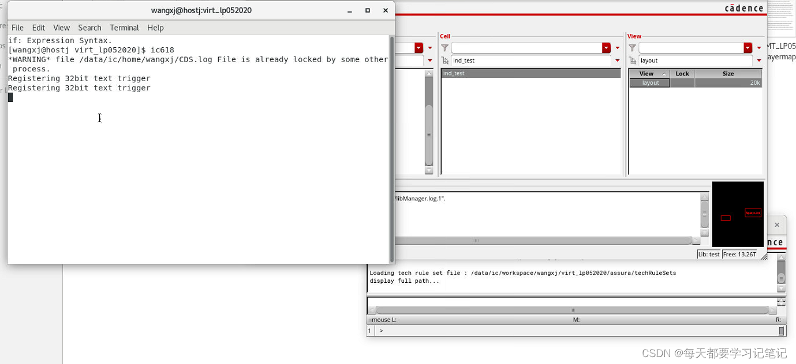Open the terminal Help menu
The height and width of the screenshot is (364, 796).
pyautogui.click(x=155, y=28)
